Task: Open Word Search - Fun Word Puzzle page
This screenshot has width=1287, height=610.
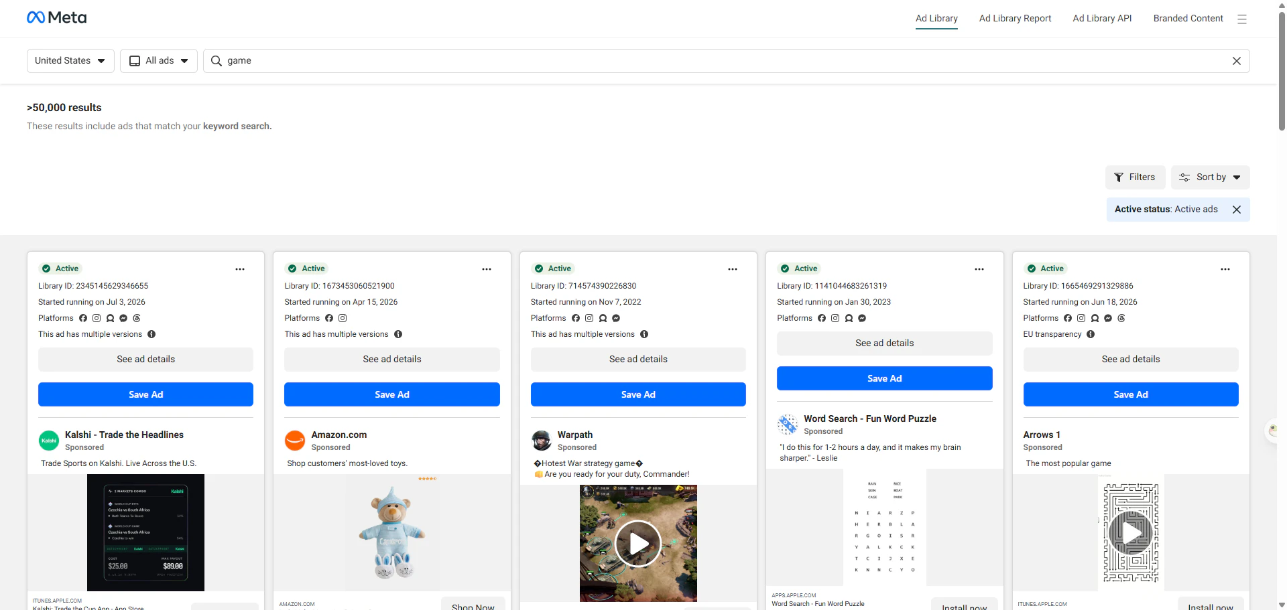Action: (870, 418)
